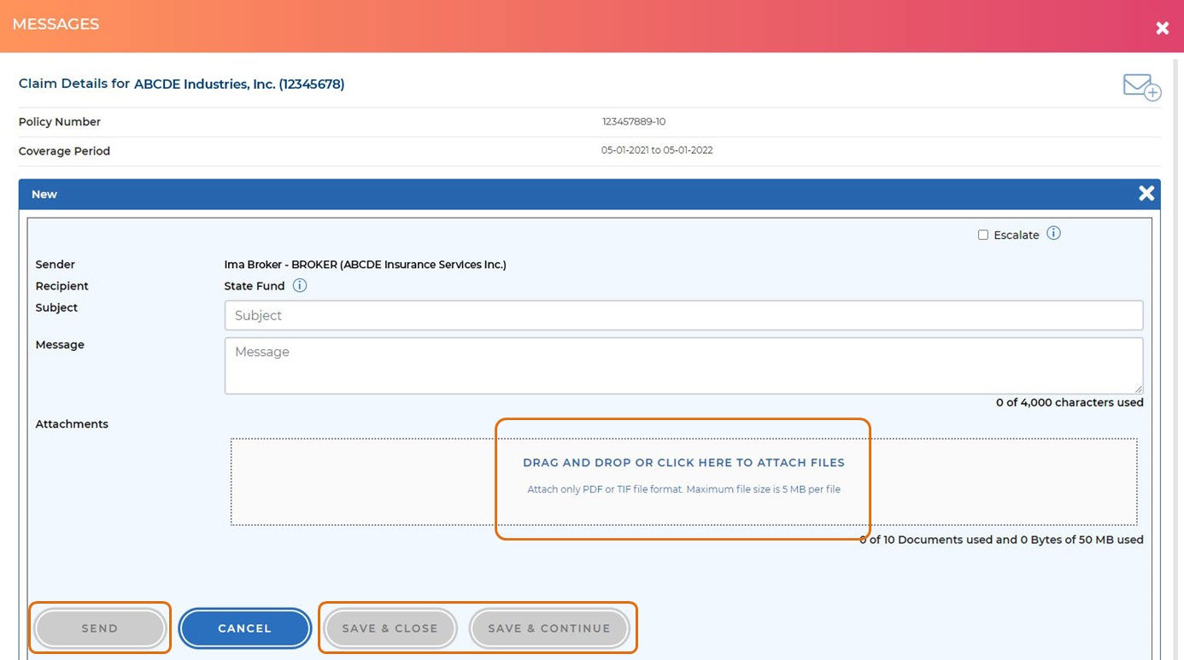
Task: Enable the Escalate checkbox
Action: tap(982, 235)
